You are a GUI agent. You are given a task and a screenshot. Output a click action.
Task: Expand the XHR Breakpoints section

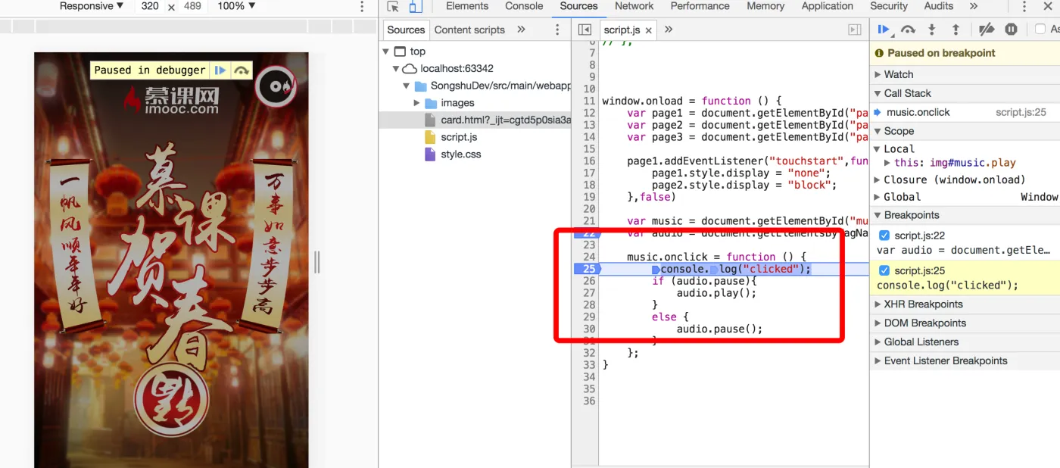pyautogui.click(x=922, y=304)
